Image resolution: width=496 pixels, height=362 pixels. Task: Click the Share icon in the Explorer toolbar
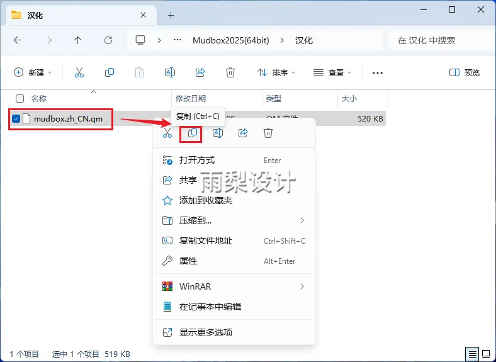[x=200, y=72]
